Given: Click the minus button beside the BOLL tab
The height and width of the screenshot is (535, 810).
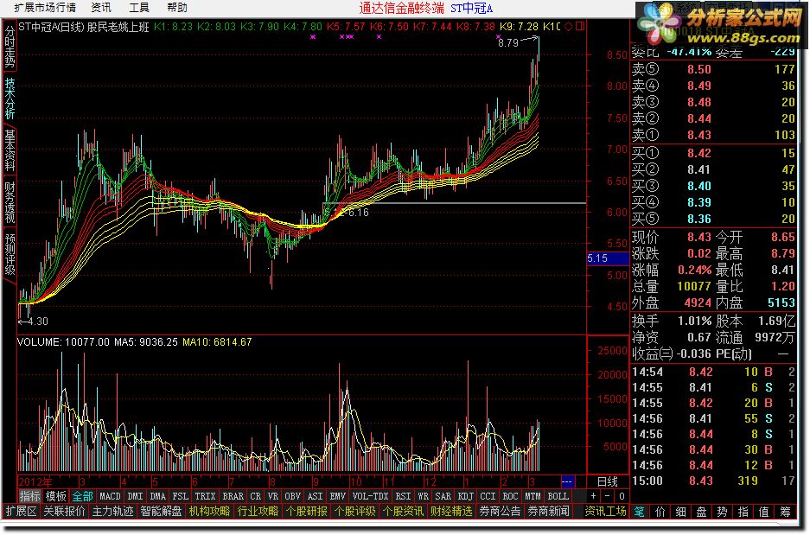Looking at the screenshot, I should 608,496.
